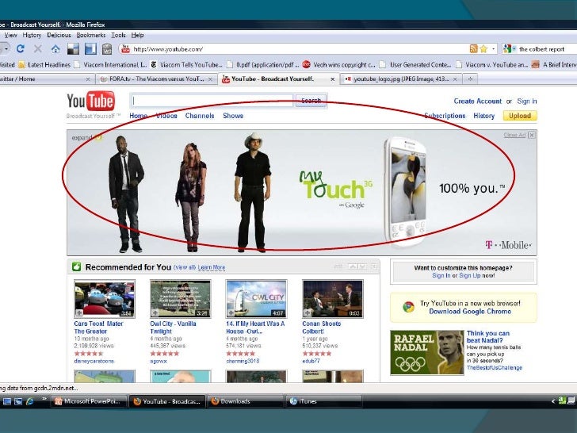Click the YouTube favicon in the address bar
The image size is (577, 433).
coord(125,48)
